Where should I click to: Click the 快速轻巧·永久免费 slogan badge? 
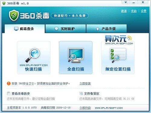[70, 16]
